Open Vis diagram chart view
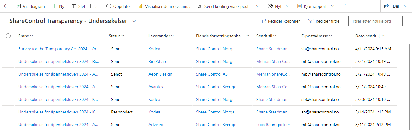This screenshot has height=130, width=412. 30,6
